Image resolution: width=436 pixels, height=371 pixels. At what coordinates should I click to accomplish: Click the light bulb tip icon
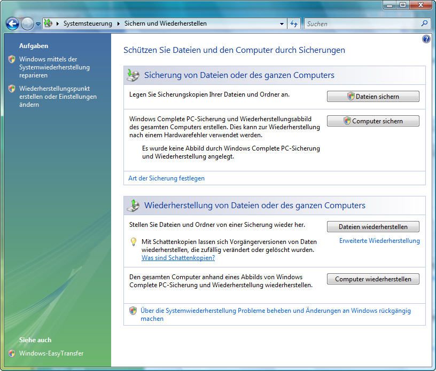[134, 242]
